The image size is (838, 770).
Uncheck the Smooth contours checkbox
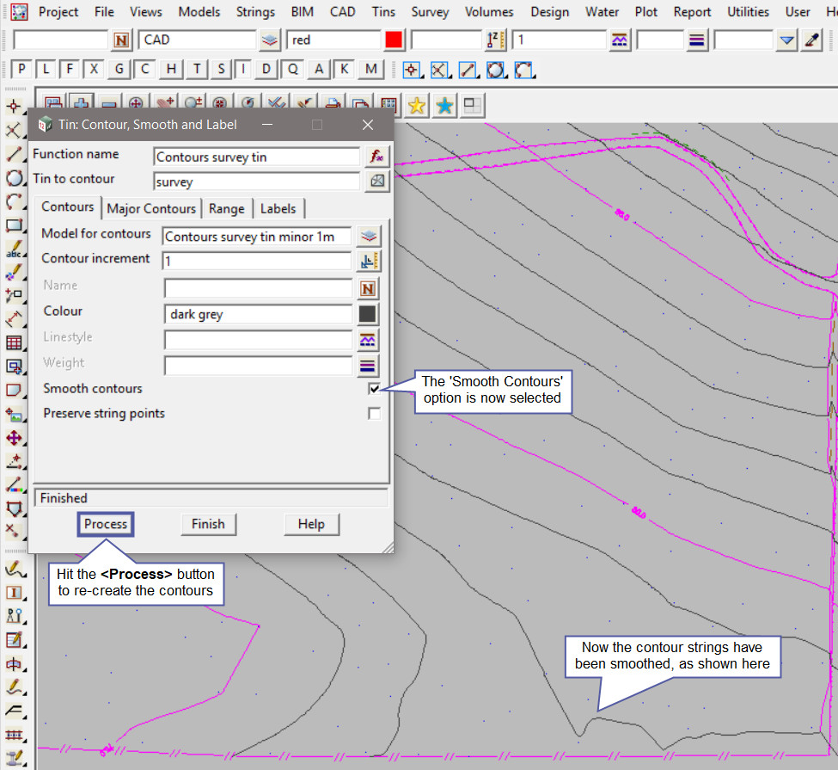374,389
